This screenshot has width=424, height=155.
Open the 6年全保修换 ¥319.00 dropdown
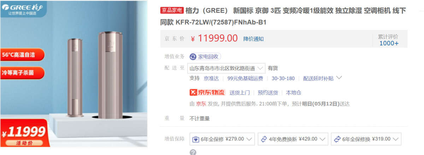pyautogui.click(x=366, y=139)
